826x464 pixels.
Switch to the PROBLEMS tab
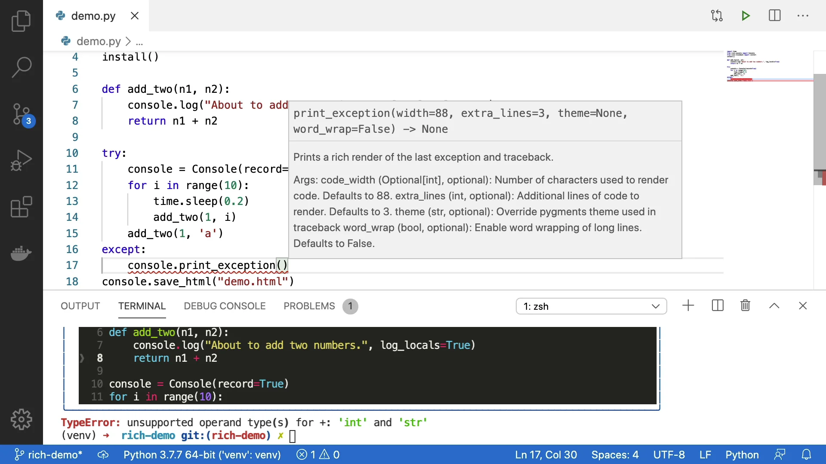click(309, 306)
